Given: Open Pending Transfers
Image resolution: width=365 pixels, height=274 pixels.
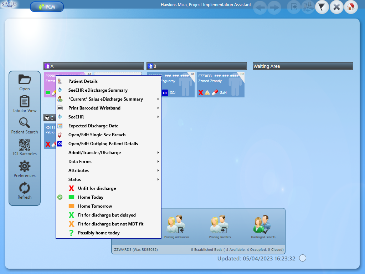Looking at the screenshot, I should pyautogui.click(x=220, y=227).
